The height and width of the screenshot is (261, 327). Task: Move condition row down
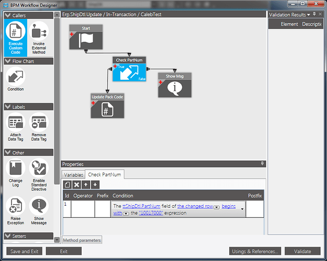click(95, 185)
